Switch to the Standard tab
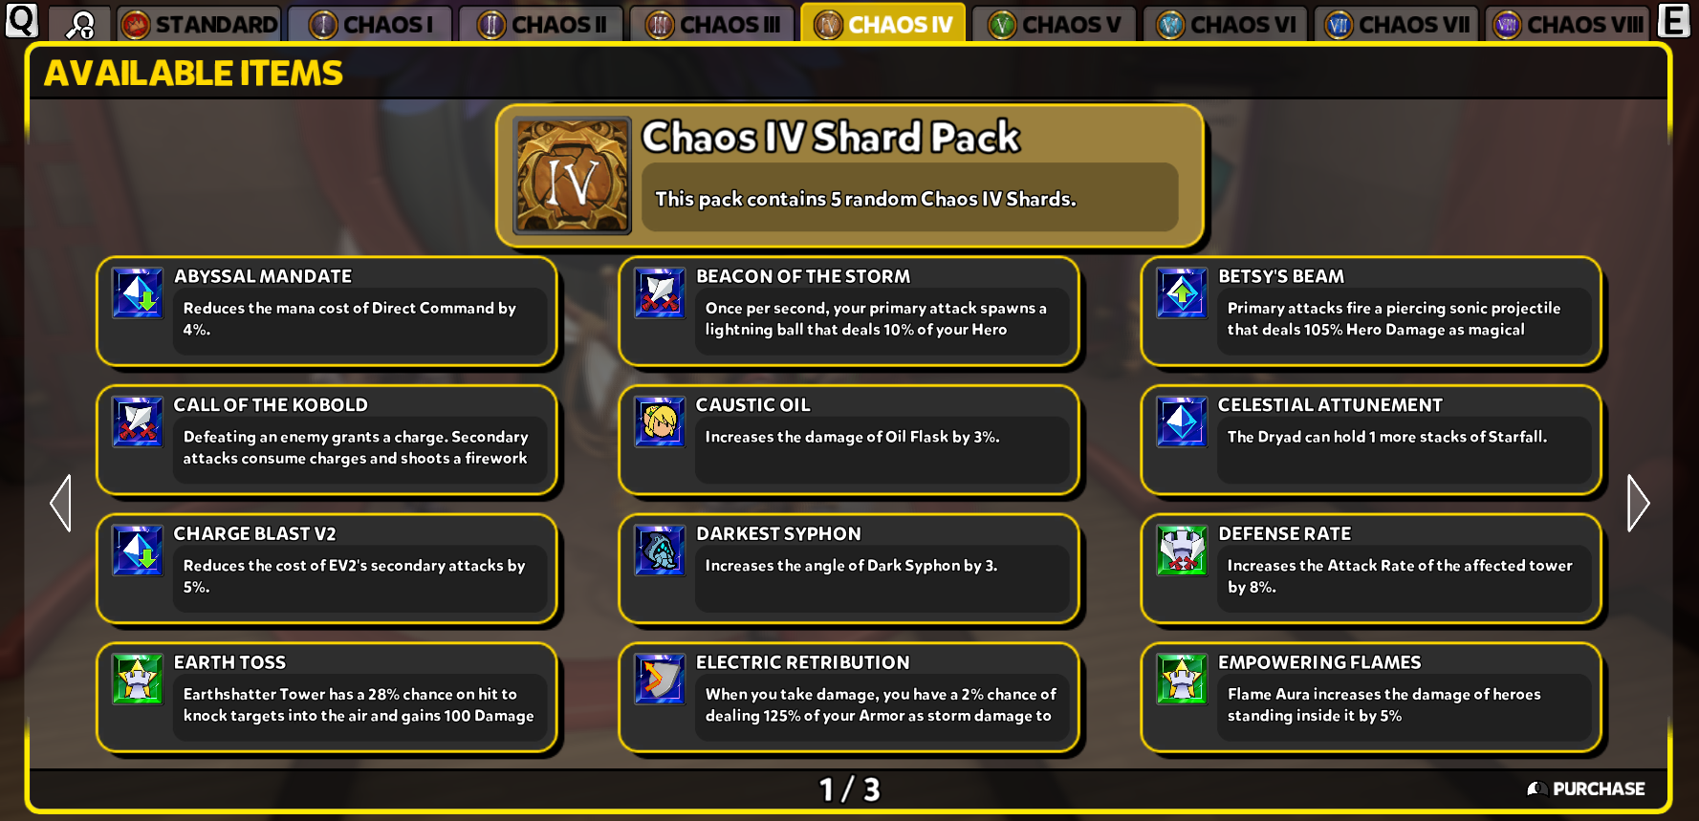1699x821 pixels. point(199,24)
